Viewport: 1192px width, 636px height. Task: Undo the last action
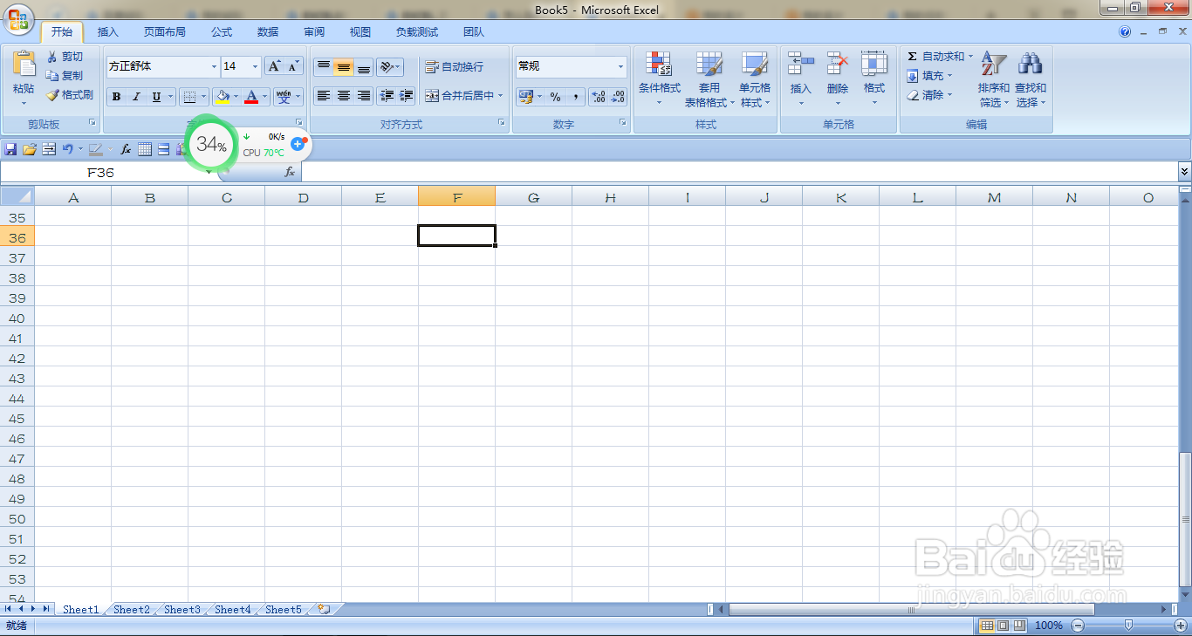(x=67, y=149)
